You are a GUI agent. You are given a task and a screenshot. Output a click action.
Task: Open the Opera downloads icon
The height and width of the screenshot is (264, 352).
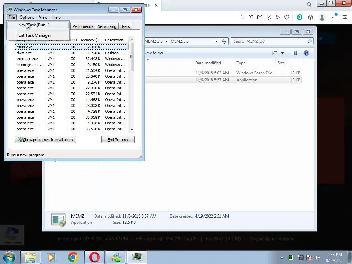click(x=333, y=17)
